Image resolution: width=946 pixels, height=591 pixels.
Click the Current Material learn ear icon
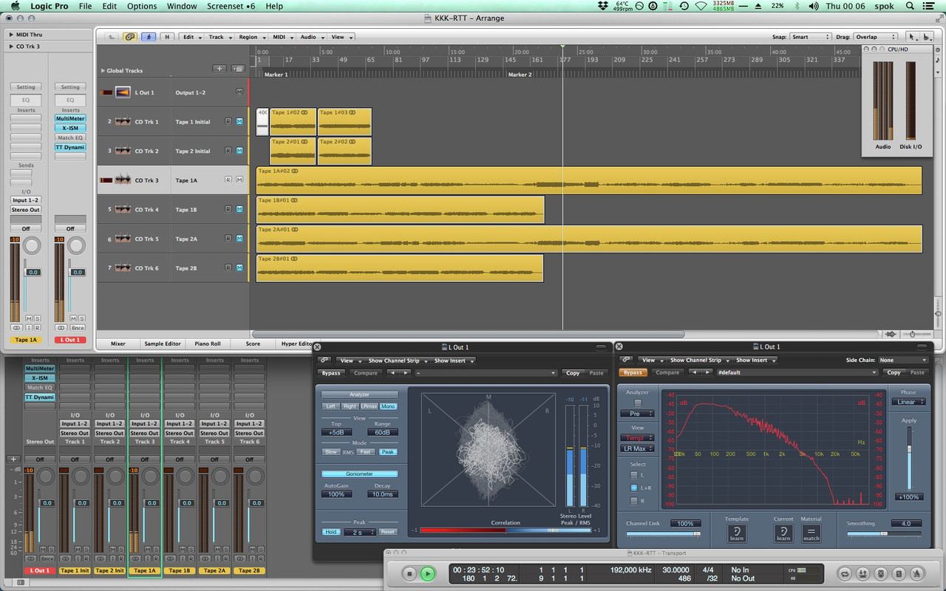783,533
